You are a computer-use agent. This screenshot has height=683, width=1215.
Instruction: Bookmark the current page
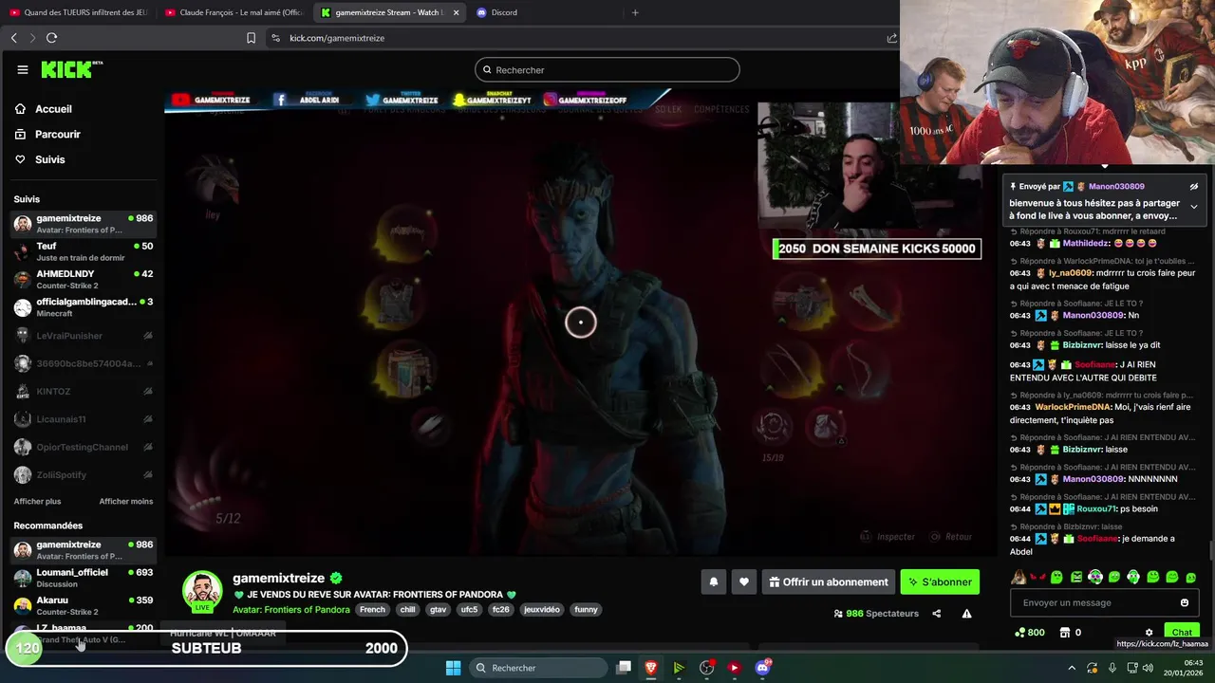251,38
